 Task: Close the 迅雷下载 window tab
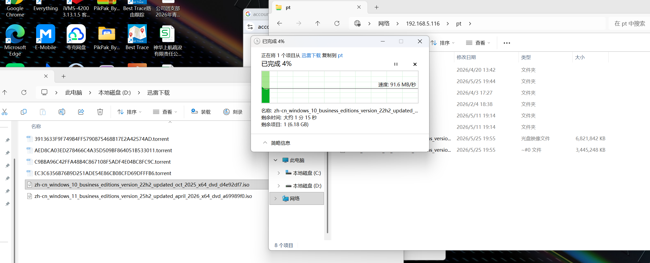point(46,76)
